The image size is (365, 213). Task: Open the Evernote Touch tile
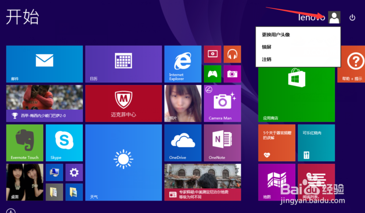tap(25, 143)
